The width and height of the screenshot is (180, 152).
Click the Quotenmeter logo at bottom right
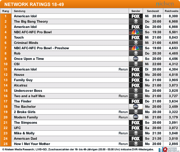(169, 149)
